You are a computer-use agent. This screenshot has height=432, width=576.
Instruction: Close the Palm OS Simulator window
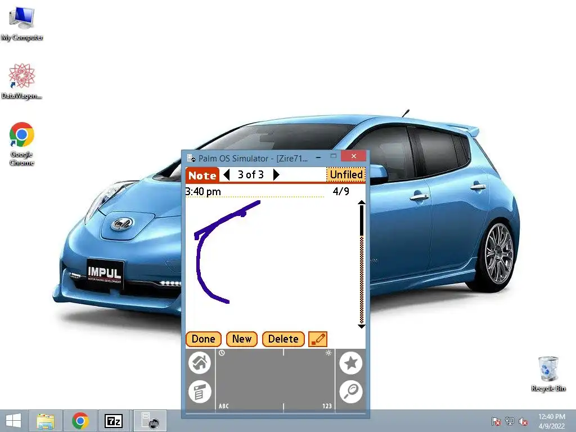pos(354,156)
